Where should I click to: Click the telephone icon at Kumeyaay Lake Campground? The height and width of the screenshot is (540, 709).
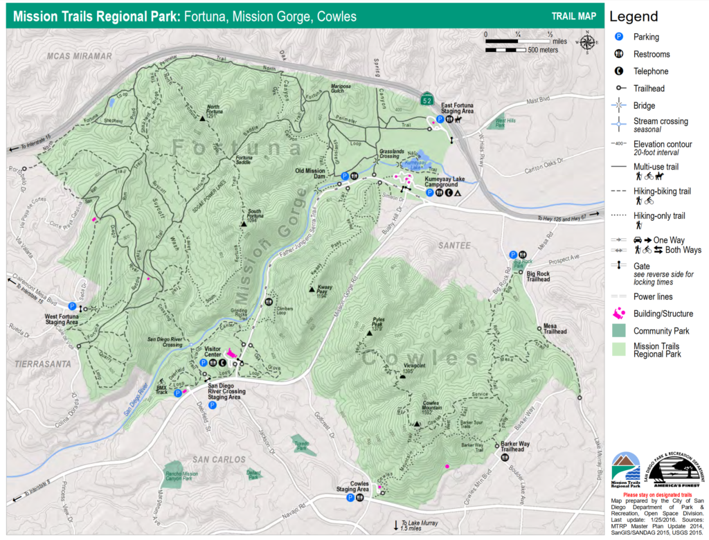click(448, 193)
